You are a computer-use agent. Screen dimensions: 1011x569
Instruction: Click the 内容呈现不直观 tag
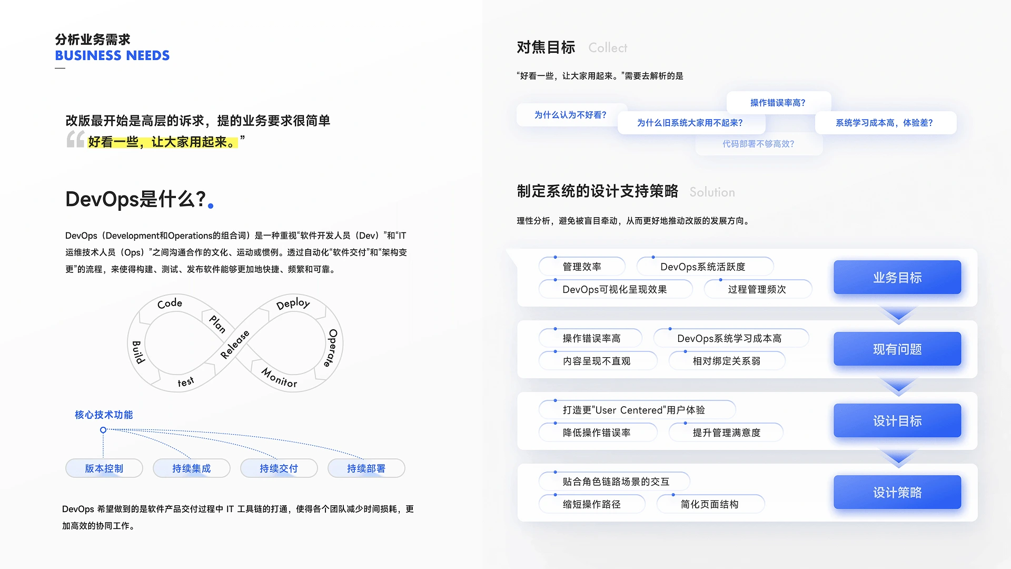coord(597,361)
